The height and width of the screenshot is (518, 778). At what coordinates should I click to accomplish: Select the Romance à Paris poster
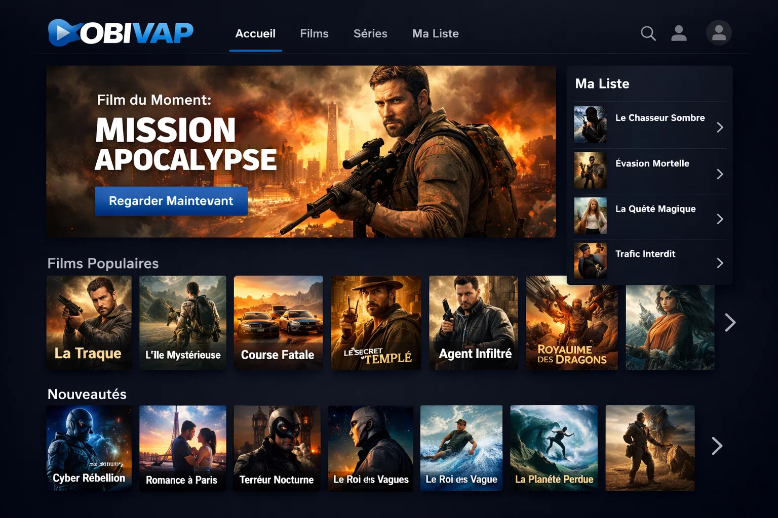(x=182, y=448)
